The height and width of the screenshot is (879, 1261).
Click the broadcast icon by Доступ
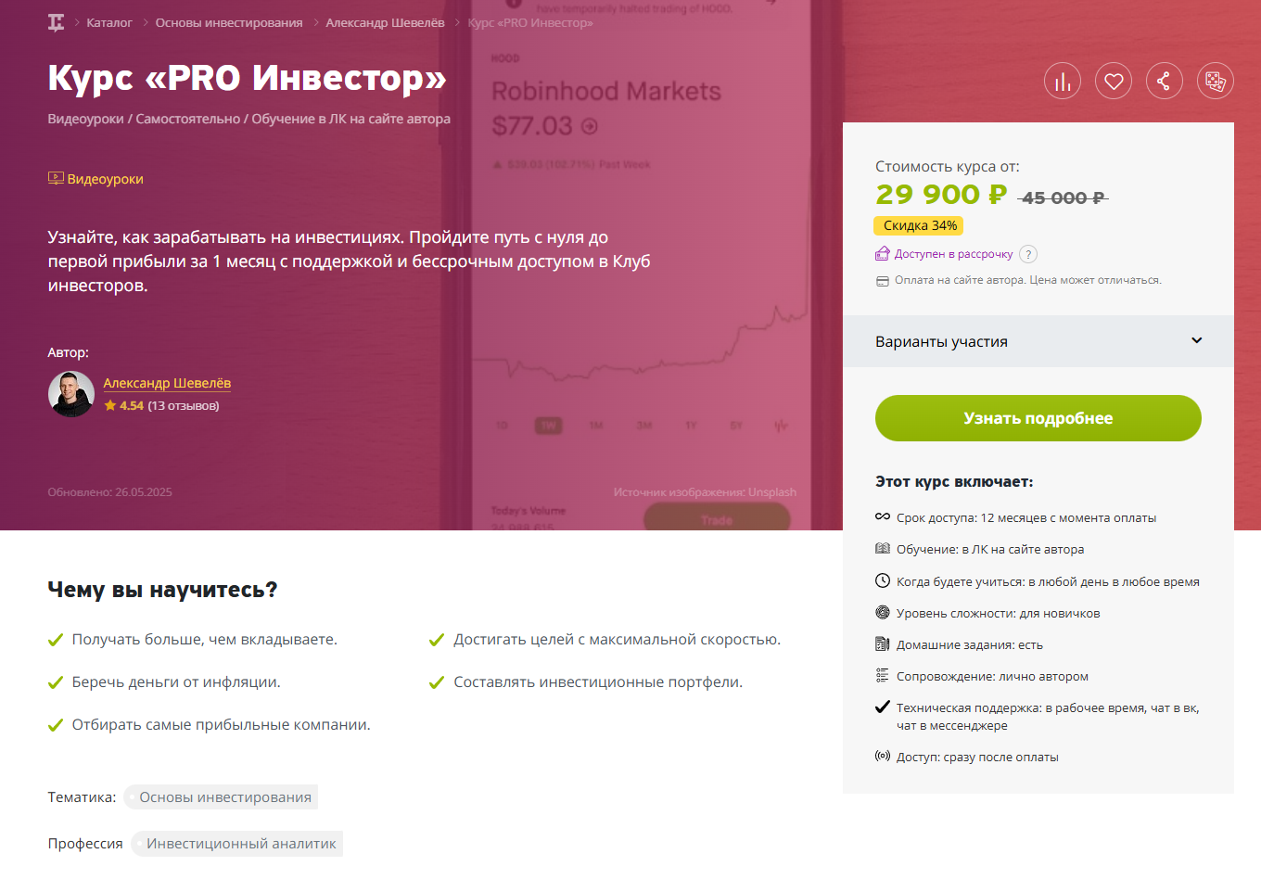(x=883, y=757)
